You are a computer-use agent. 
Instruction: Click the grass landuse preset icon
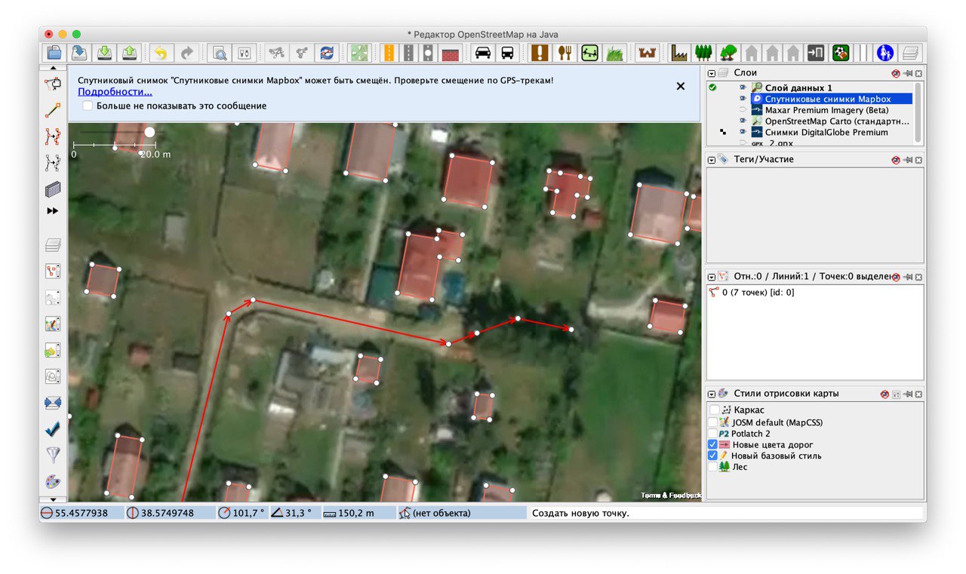[614, 53]
